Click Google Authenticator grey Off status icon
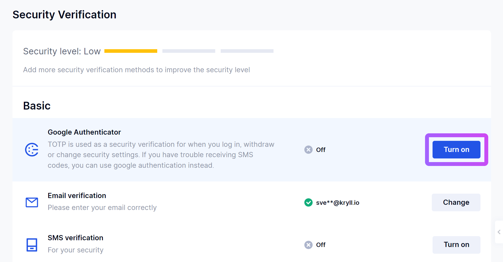This screenshot has height=262, width=503. coord(308,150)
